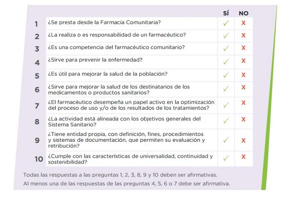
Task: Select the SÍ checkmark in row 2
Action: 226,36
